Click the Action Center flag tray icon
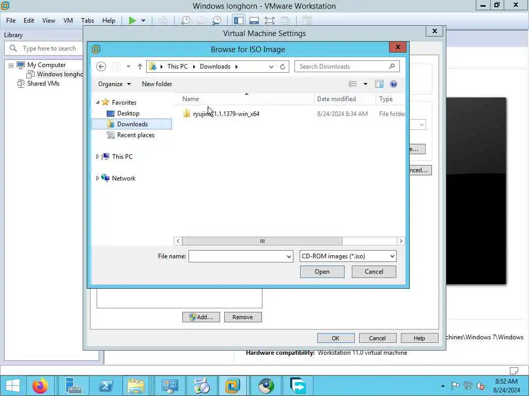Viewport: 529px width, 396px height. click(x=455, y=386)
